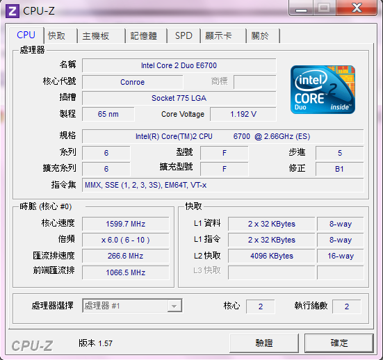The width and height of the screenshot is (383, 360).
Task: Click the Core Voltage value field
Action: [243, 114]
